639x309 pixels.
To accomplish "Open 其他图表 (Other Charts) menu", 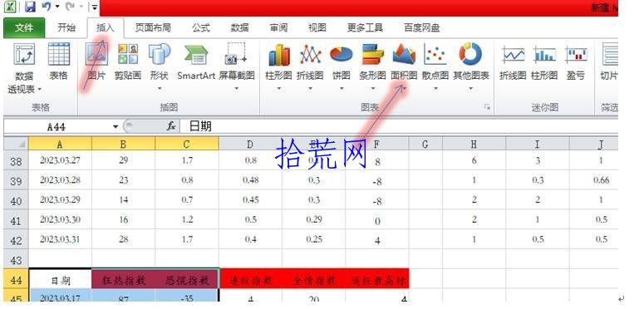I will [471, 67].
